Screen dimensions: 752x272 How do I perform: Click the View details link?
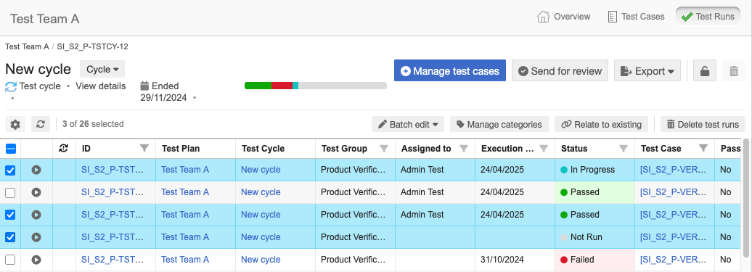(x=101, y=86)
